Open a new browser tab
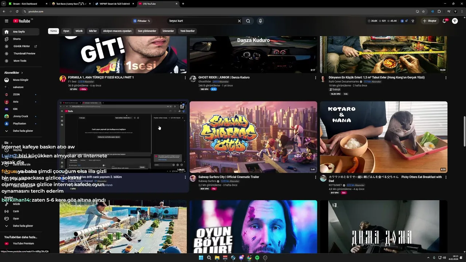Image resolution: width=466 pixels, height=262 pixels. [183, 4]
